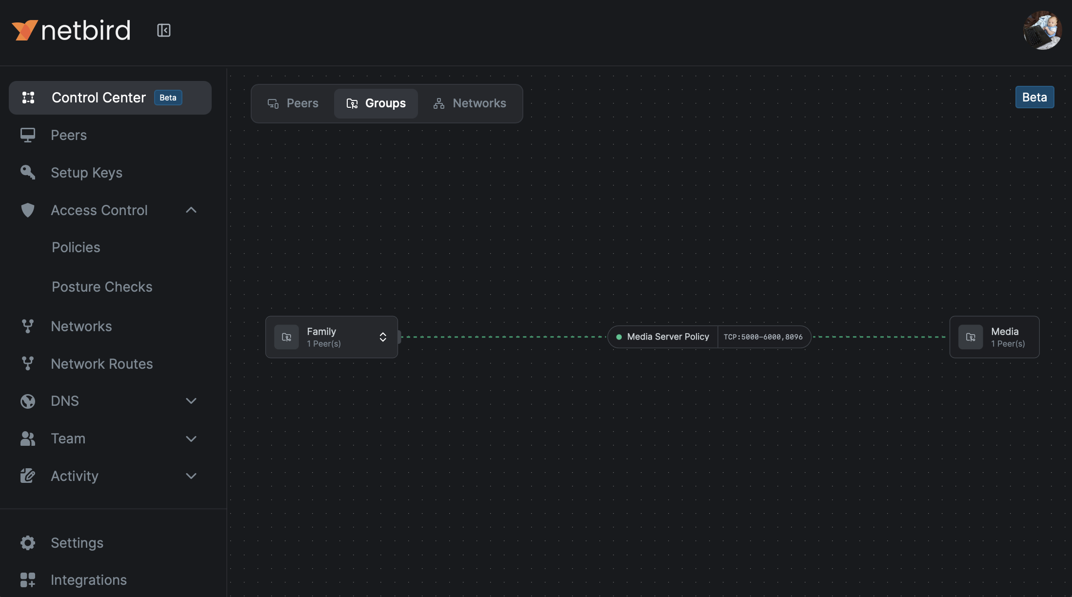Expand the Team section chevron
This screenshot has height=597, width=1072.
[191, 438]
